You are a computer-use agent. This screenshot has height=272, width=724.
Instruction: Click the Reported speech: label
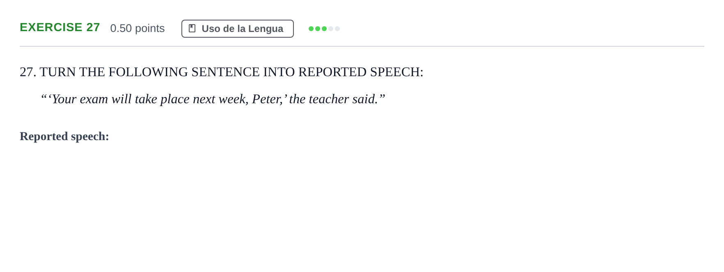point(64,136)
